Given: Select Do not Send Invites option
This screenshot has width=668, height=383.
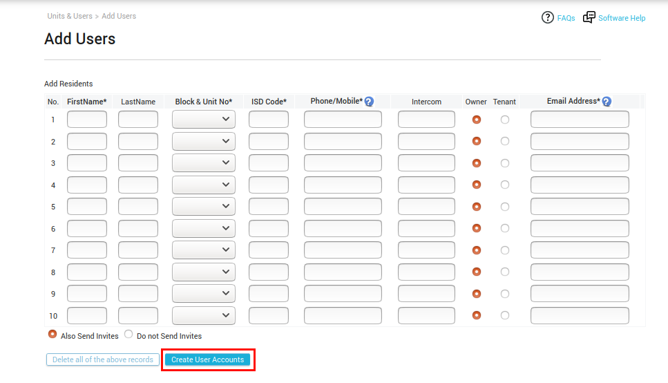Looking at the screenshot, I should (x=128, y=334).
